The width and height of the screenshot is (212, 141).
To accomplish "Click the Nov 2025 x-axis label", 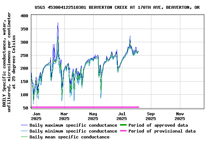I will 180,116.
